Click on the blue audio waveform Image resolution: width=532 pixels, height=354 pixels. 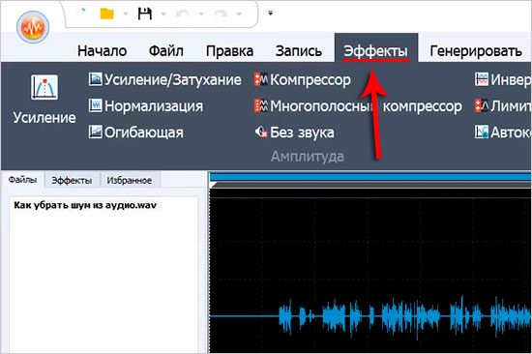(x=403, y=316)
